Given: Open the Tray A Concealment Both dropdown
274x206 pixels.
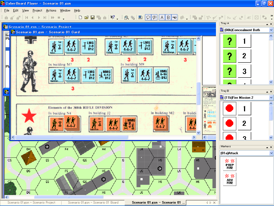Looking at the screenshot, I should pyautogui.click(x=271, y=30).
